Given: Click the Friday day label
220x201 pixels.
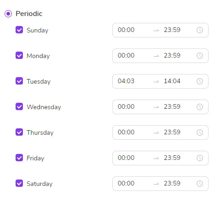Looking at the screenshot, I should [x=35, y=158].
